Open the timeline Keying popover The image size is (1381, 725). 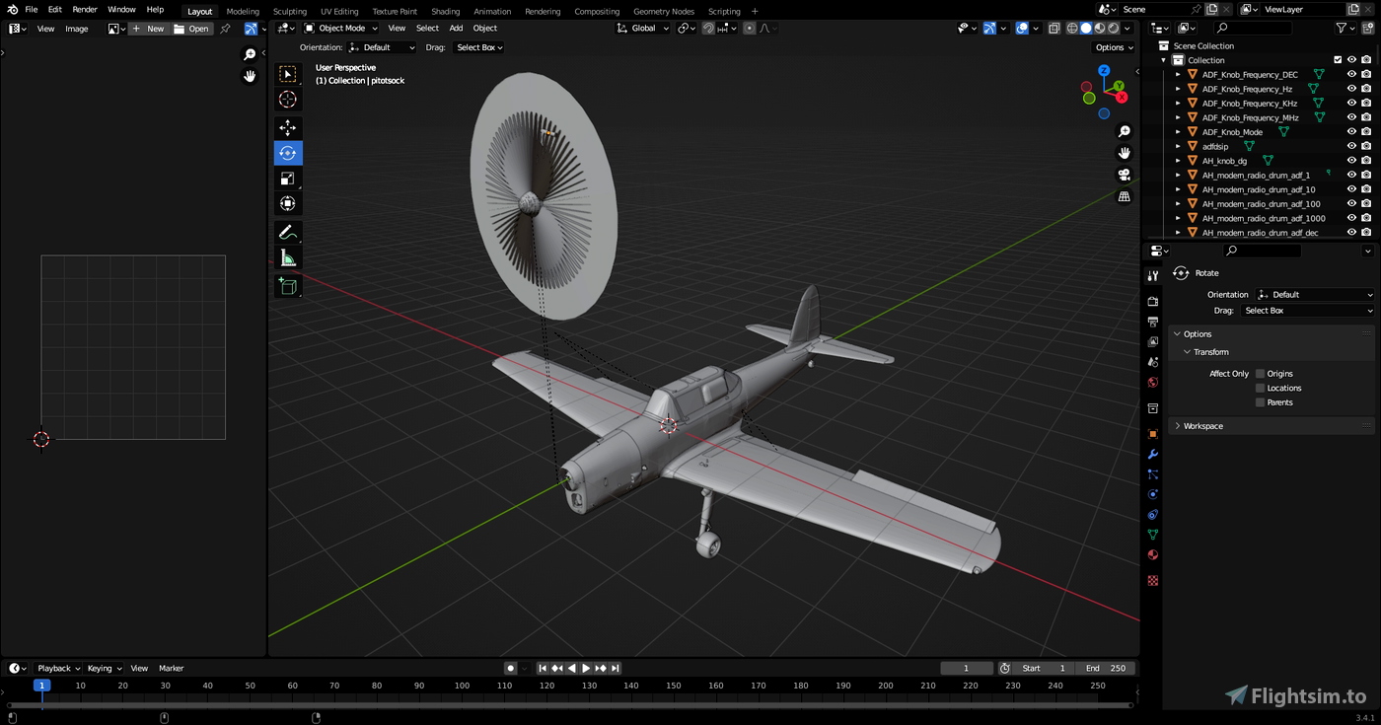point(105,669)
